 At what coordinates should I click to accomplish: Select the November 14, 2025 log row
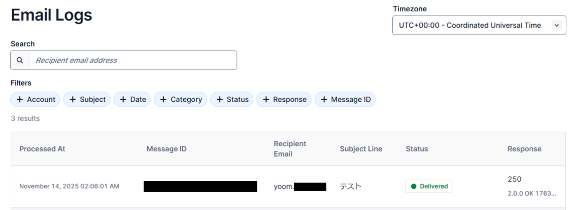(x=69, y=186)
